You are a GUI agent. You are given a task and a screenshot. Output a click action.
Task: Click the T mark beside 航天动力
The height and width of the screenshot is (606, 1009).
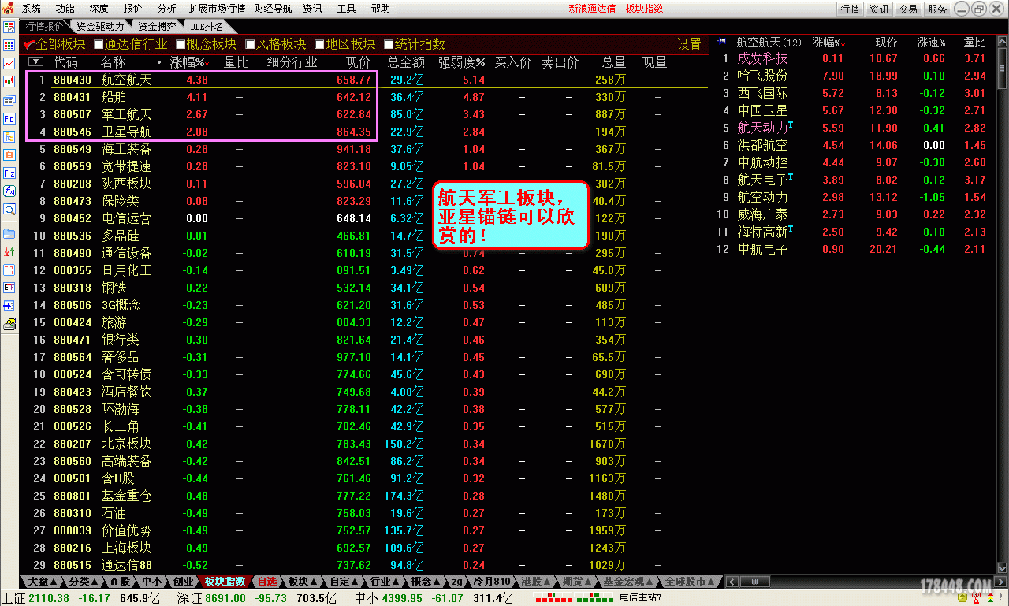(790, 125)
